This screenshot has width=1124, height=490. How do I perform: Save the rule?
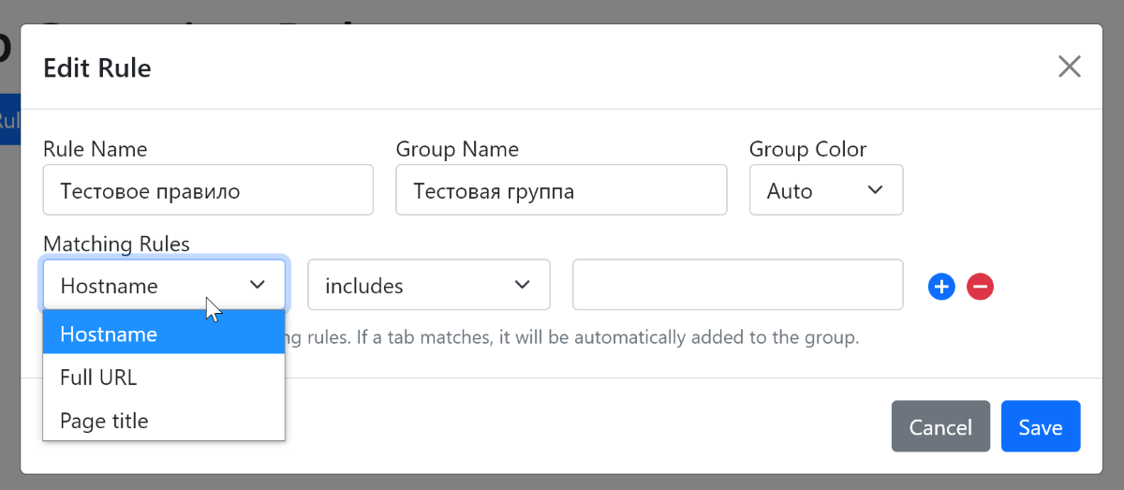pyautogui.click(x=1040, y=426)
